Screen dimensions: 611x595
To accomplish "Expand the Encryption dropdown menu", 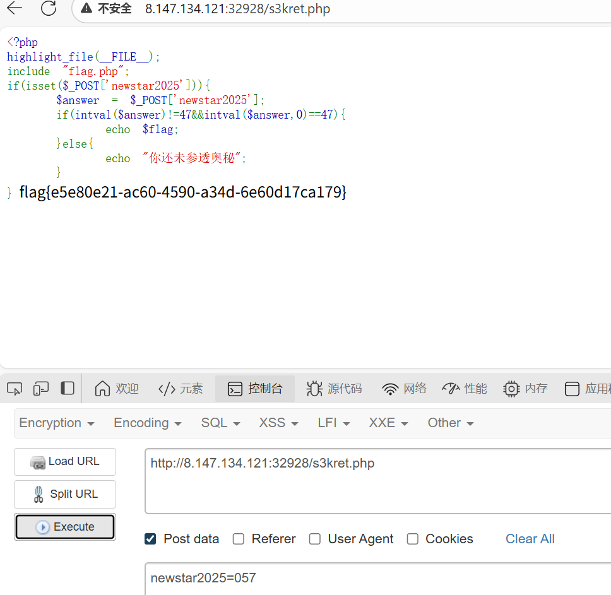I will click(x=57, y=423).
